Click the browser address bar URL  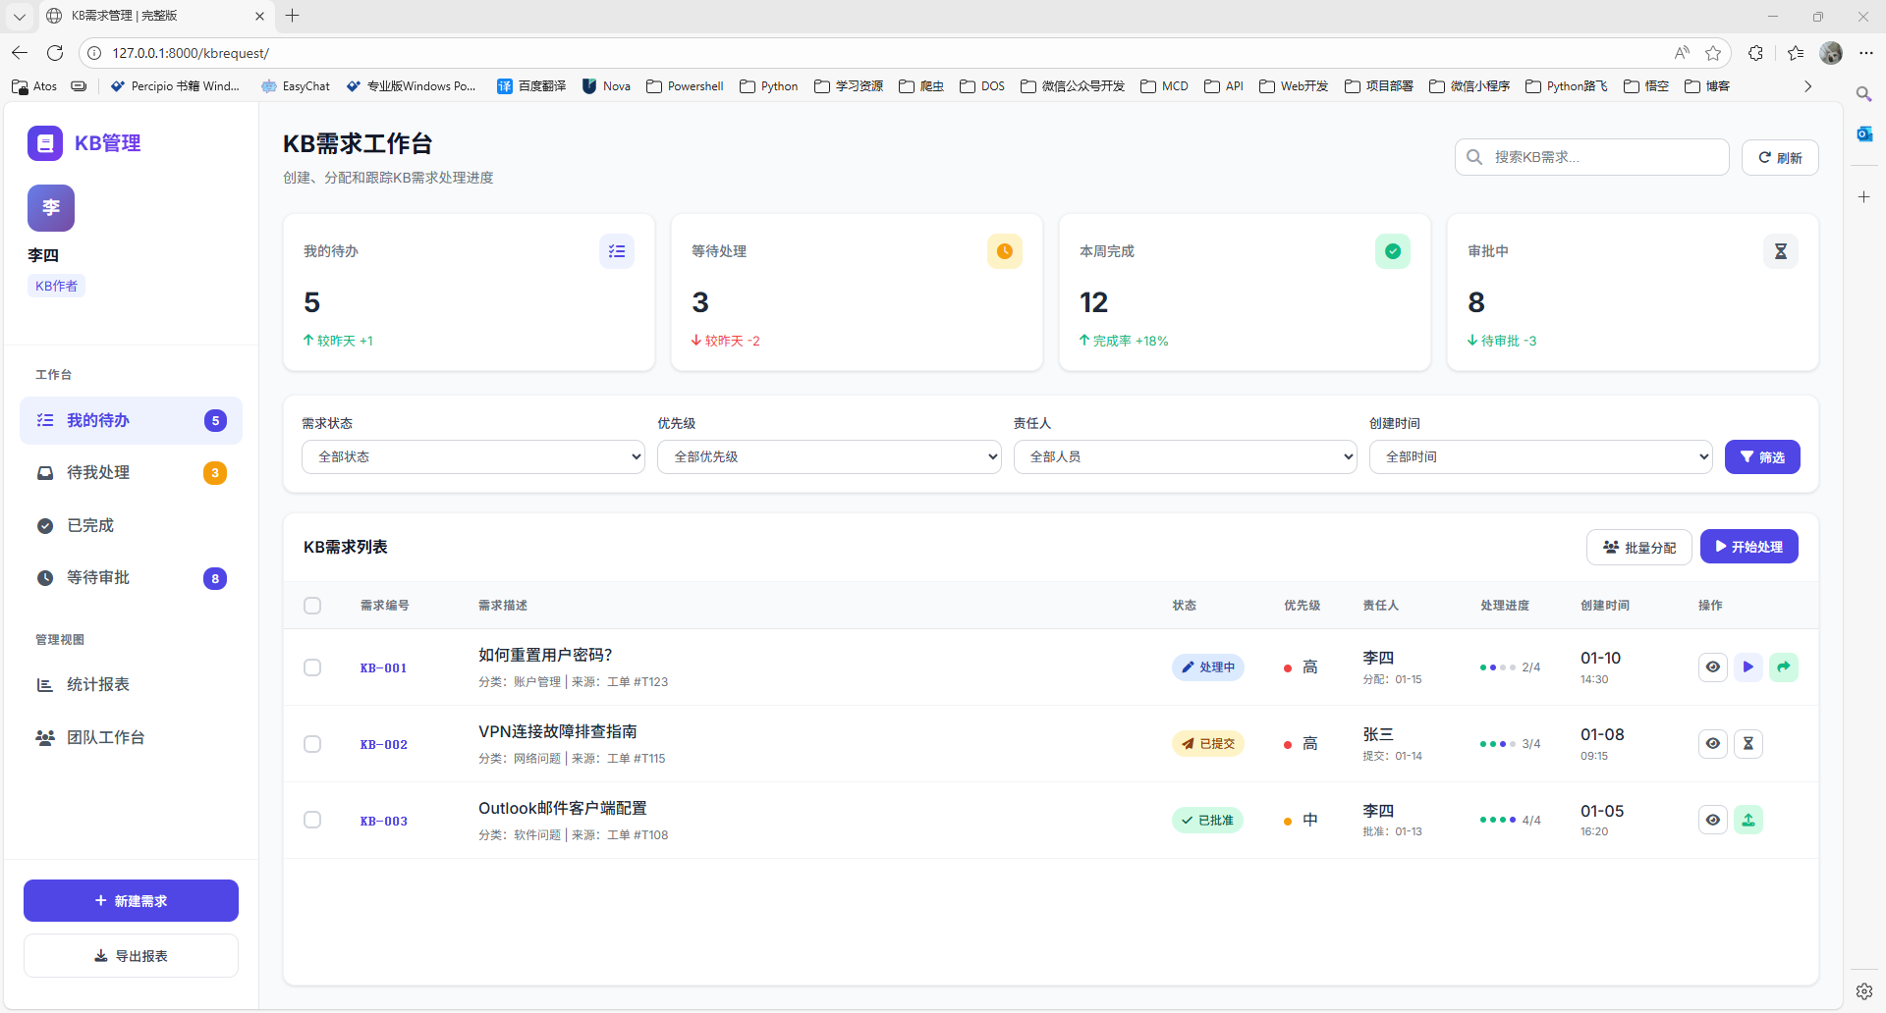pyautogui.click(x=191, y=53)
